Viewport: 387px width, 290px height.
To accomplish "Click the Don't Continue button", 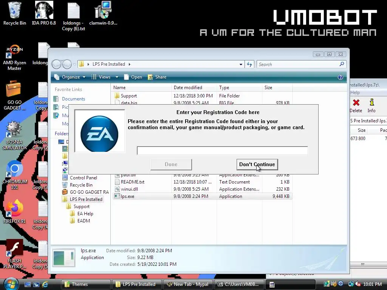I will (257, 165).
